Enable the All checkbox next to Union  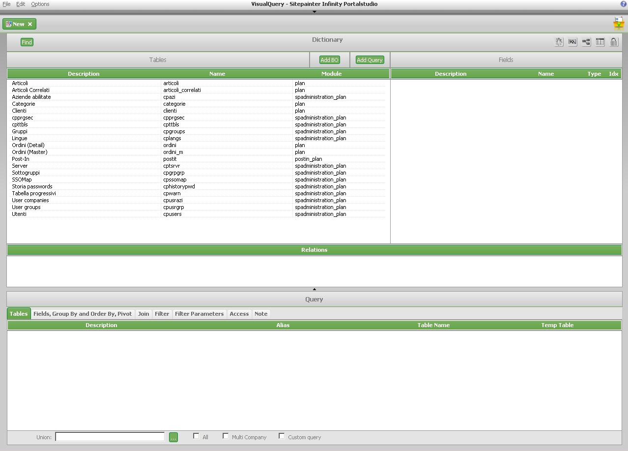point(196,436)
